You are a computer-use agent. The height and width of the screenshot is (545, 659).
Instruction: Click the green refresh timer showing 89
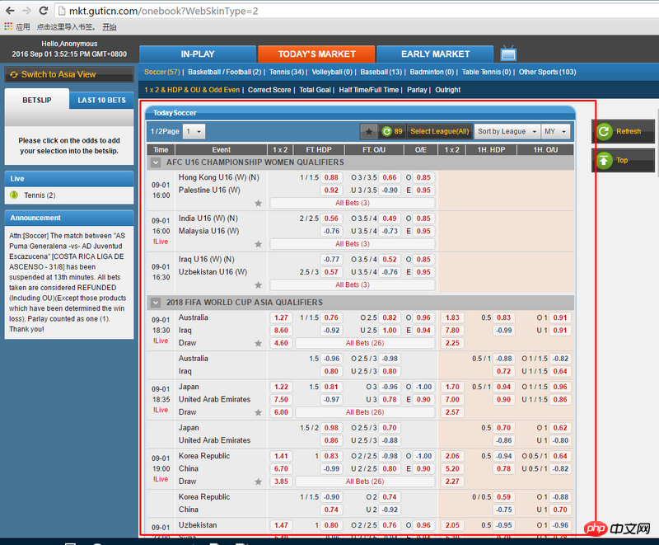[392, 132]
